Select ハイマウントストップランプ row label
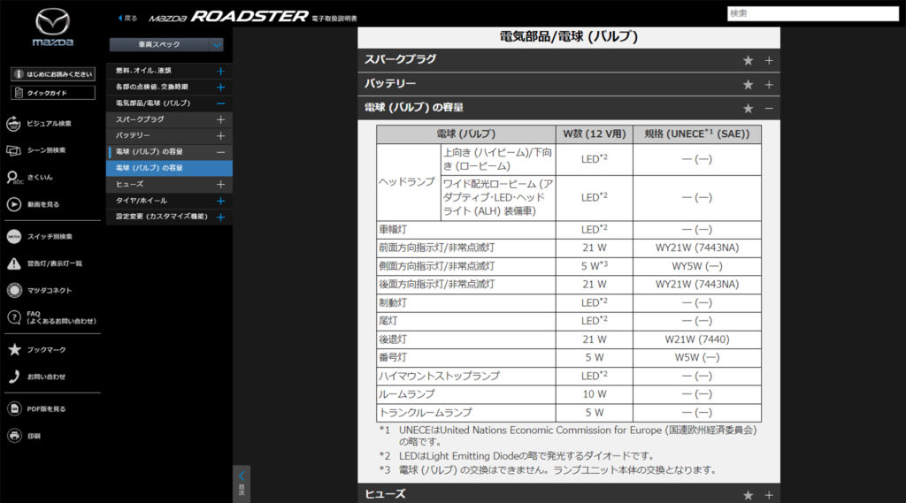This screenshot has height=503, width=906. point(439,376)
